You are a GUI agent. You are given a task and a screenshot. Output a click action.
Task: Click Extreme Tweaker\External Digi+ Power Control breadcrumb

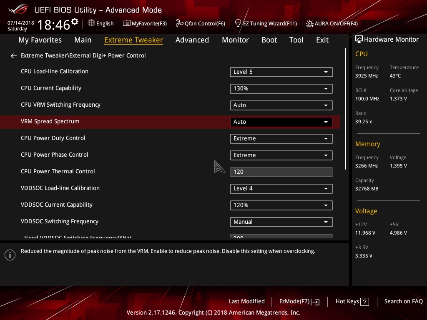83,55
